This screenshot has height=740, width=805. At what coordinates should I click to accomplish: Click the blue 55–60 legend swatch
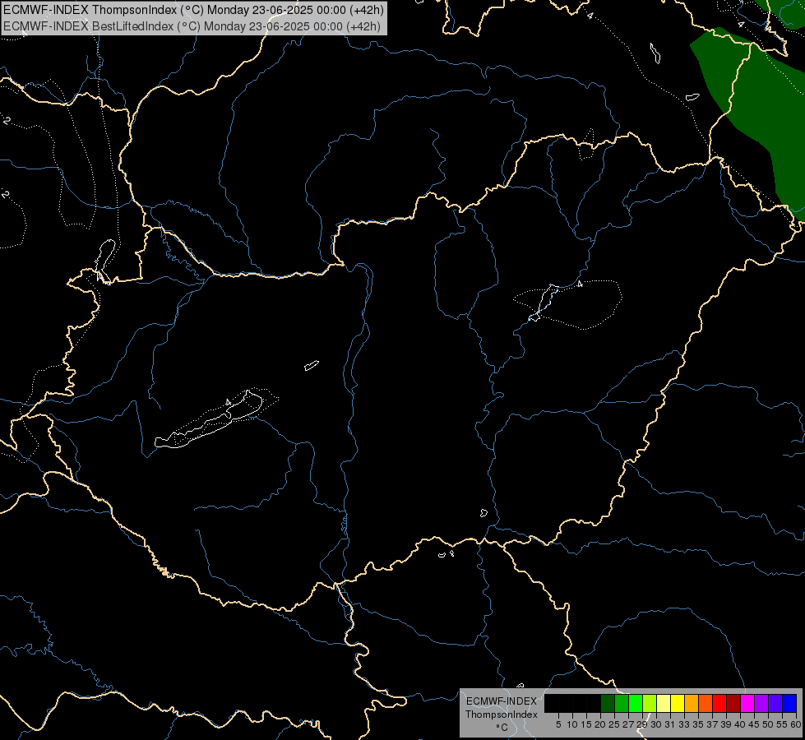tap(789, 704)
